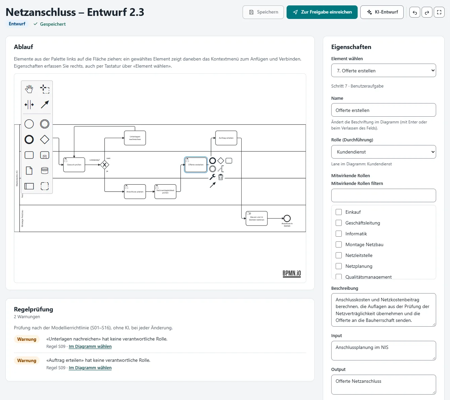Follow Im Diagramm wählen for Unterlagen nachreichen
The image size is (450, 400).
90,347
